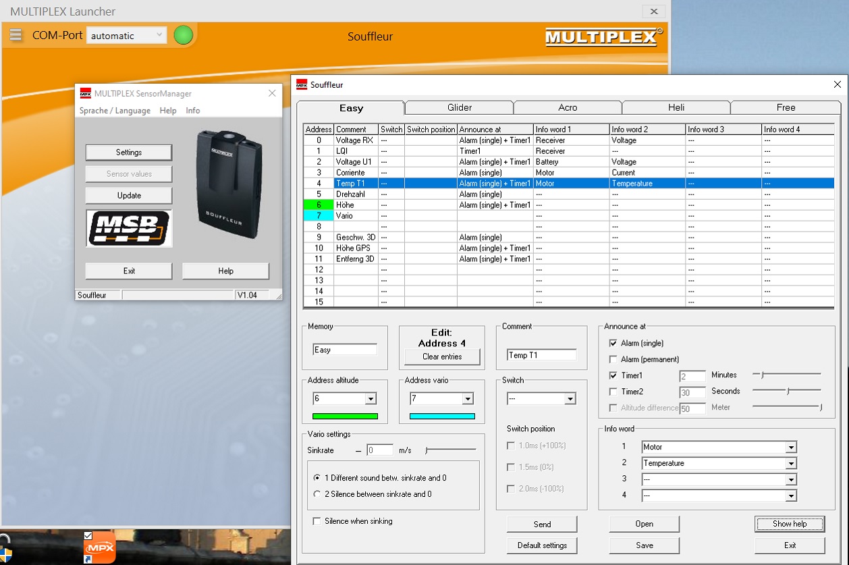Image resolution: width=849 pixels, height=565 pixels.
Task: Click the Send button
Action: point(542,524)
